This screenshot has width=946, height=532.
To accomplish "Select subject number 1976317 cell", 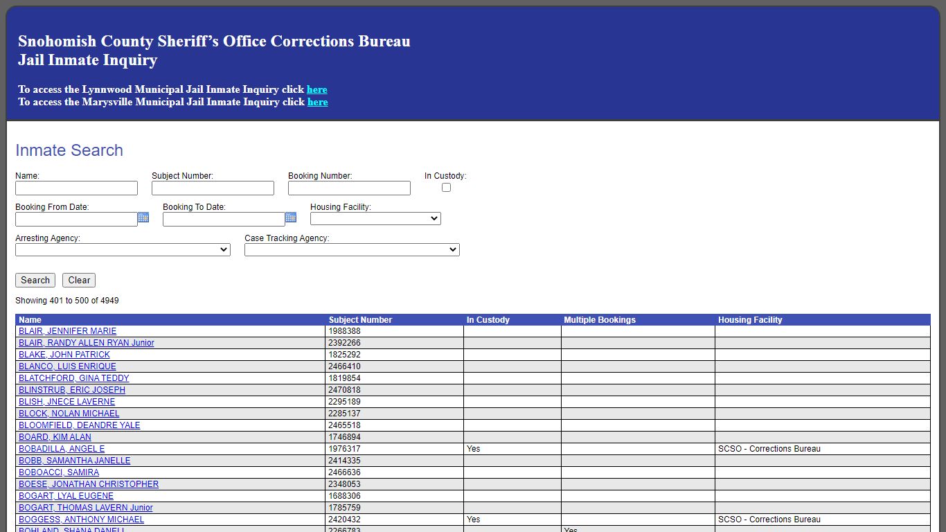I will (x=395, y=449).
